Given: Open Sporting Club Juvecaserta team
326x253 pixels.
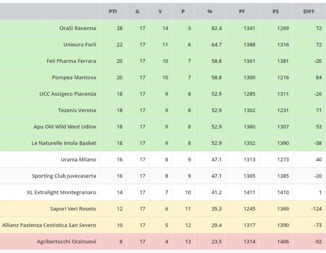Looking at the screenshot, I should (x=64, y=176).
